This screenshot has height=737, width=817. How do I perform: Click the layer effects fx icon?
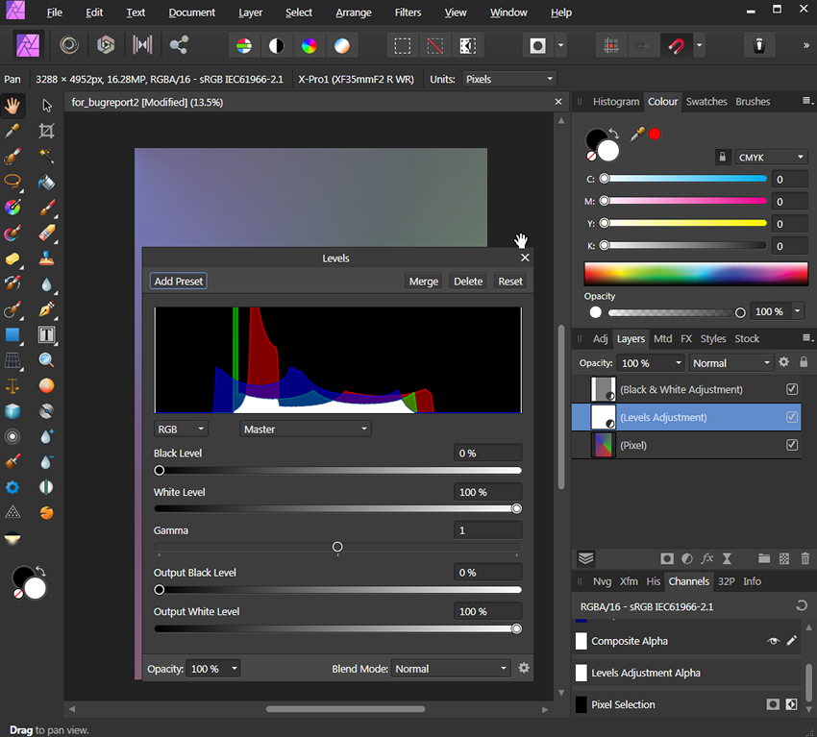(x=707, y=558)
